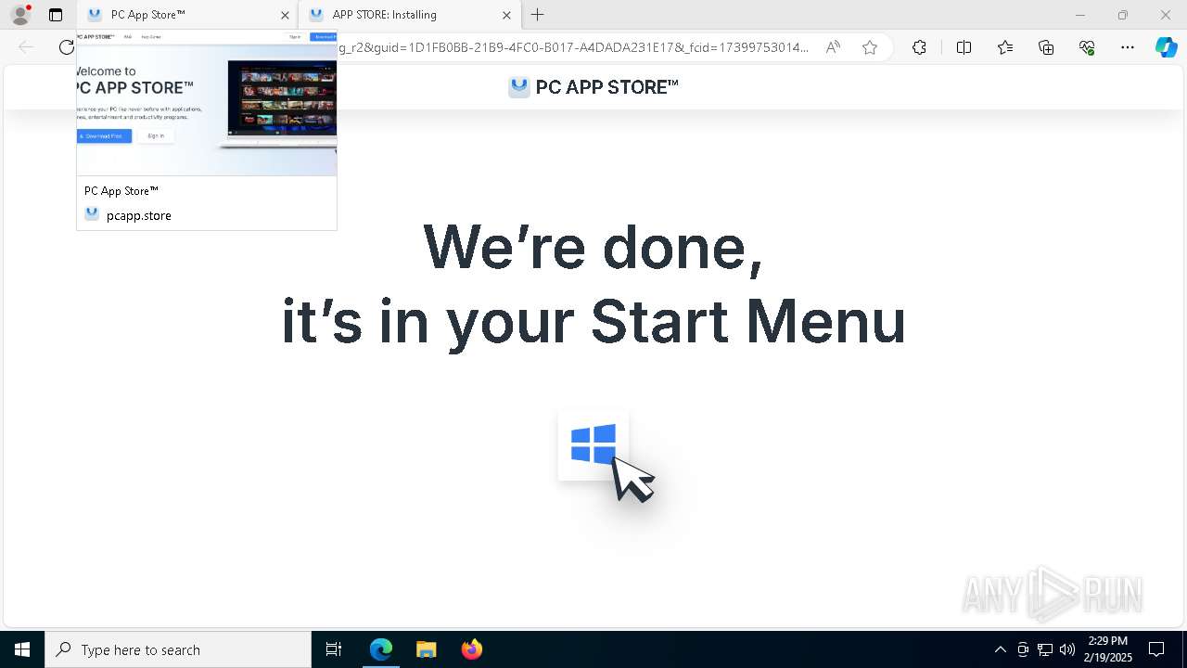The image size is (1187, 668).
Task: Open the notification center icon
Action: coord(1156,649)
